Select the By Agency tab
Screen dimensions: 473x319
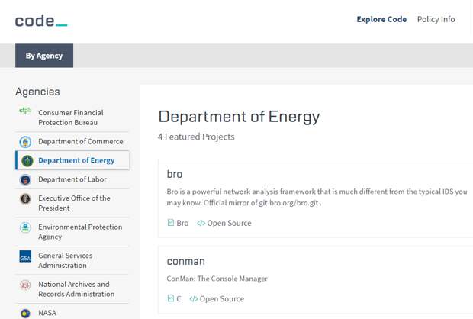click(44, 55)
